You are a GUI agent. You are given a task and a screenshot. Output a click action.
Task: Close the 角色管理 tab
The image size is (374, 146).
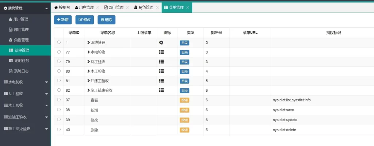point(157,7)
